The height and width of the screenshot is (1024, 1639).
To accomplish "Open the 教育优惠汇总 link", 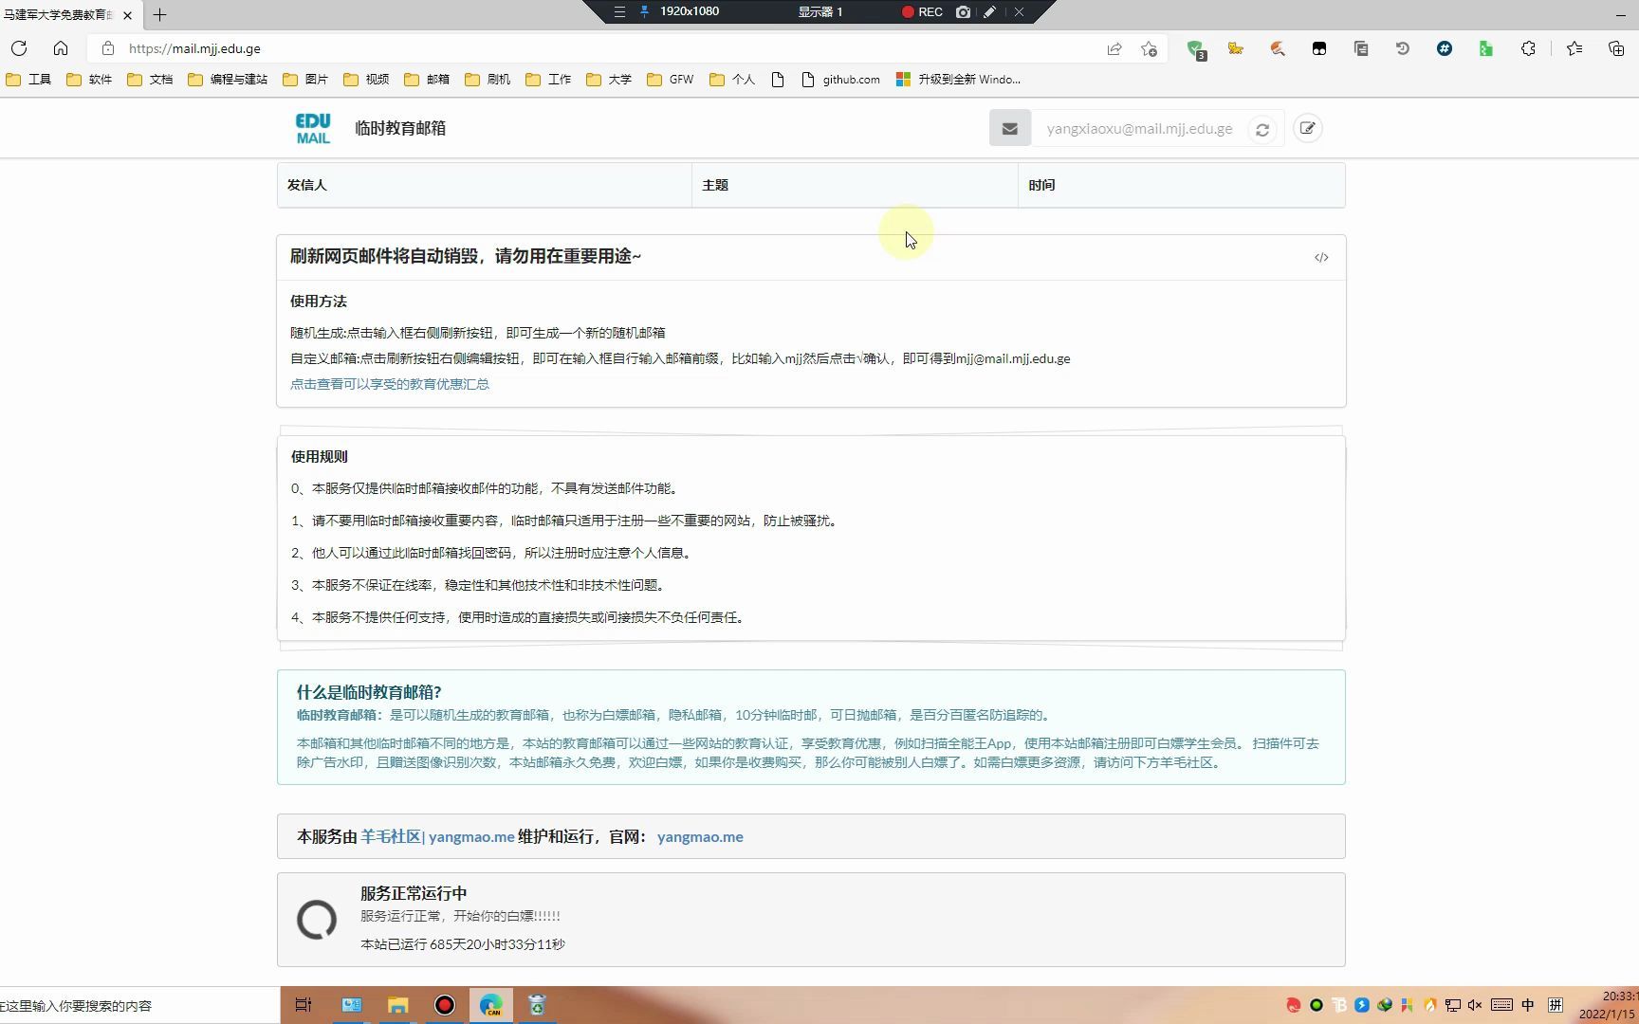I will pyautogui.click(x=390, y=384).
